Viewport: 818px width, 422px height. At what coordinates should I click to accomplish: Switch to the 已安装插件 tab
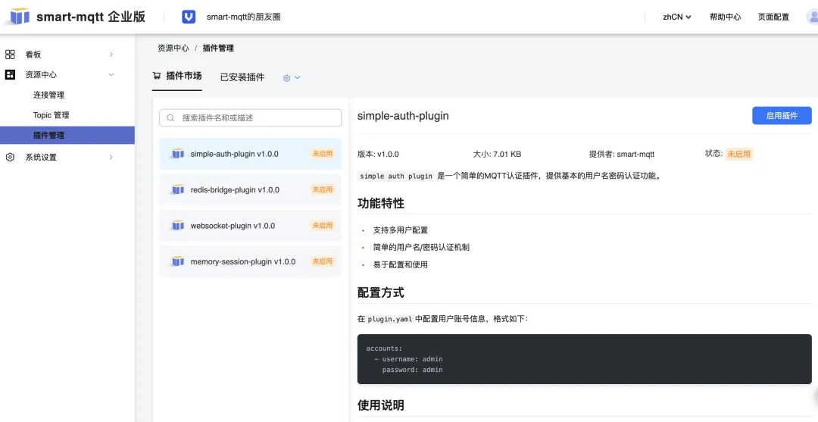click(242, 77)
